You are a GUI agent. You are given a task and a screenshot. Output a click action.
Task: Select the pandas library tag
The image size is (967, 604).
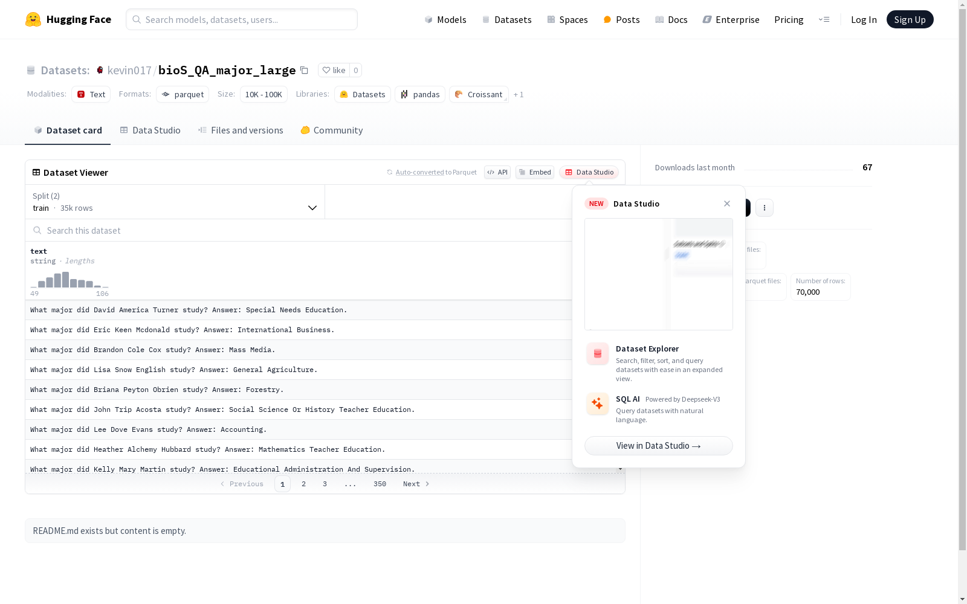420,94
